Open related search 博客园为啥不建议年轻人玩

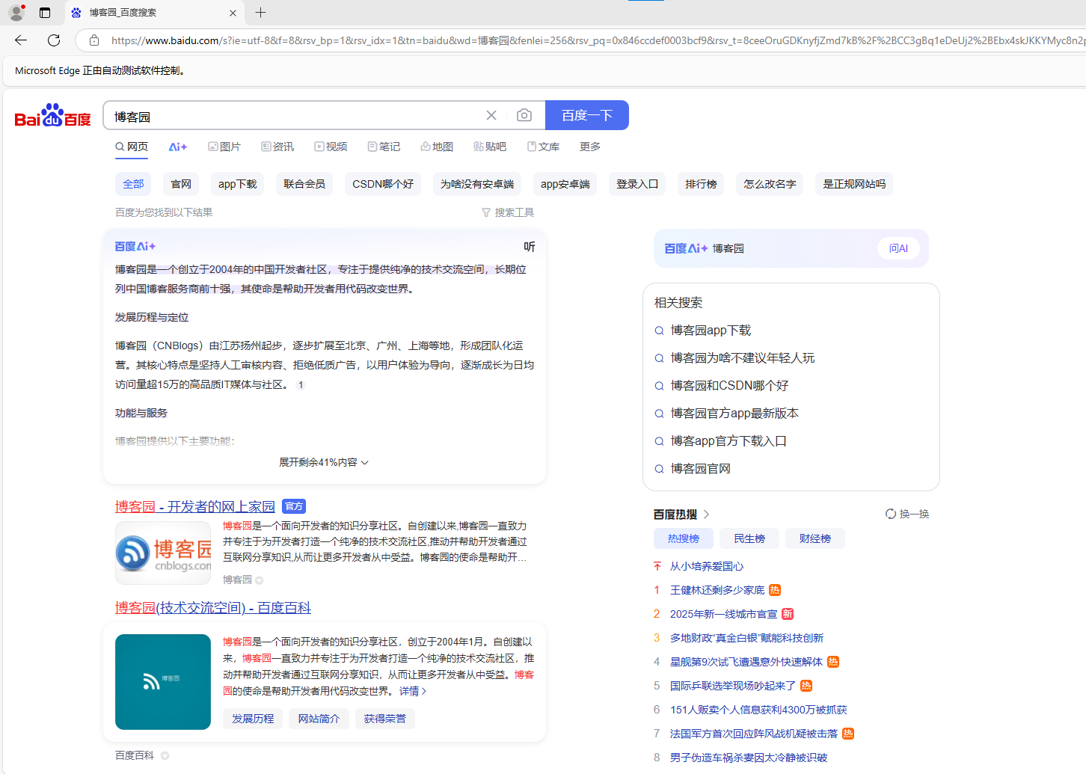743,358
